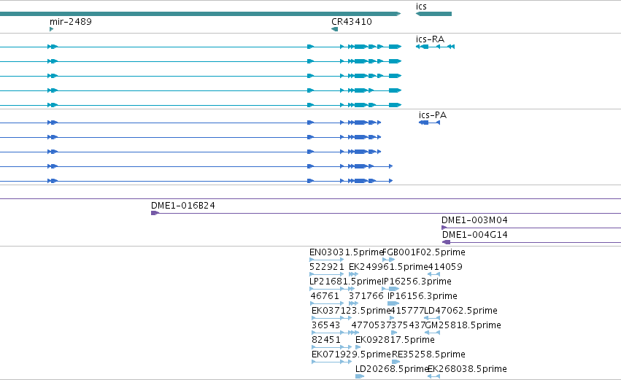Click the mir-2489 gene label
Screen dimensions: 621x380
[x=71, y=22]
